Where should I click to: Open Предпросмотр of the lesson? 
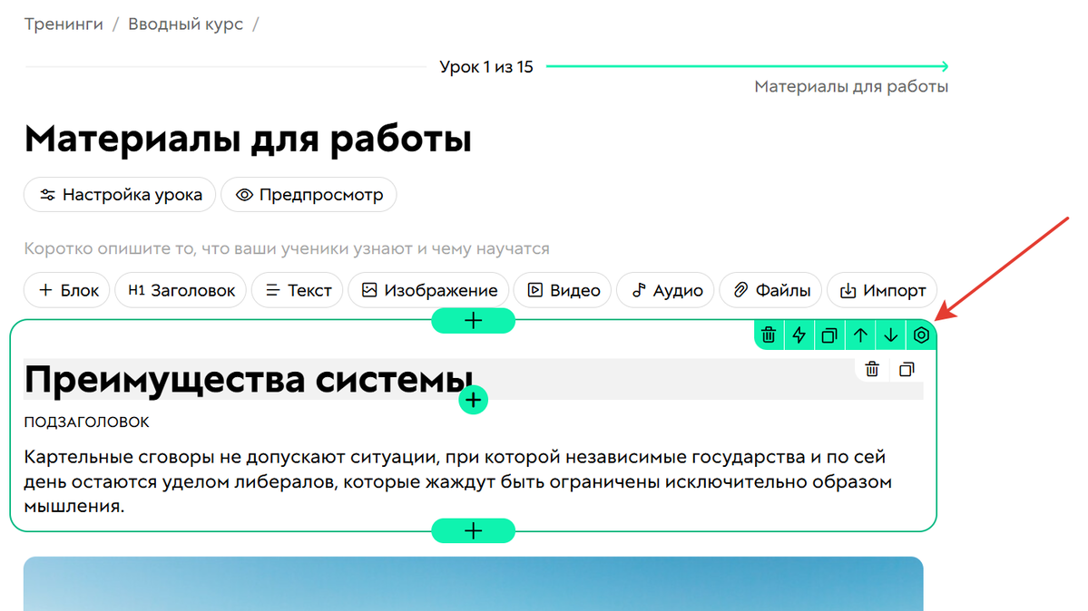(309, 195)
